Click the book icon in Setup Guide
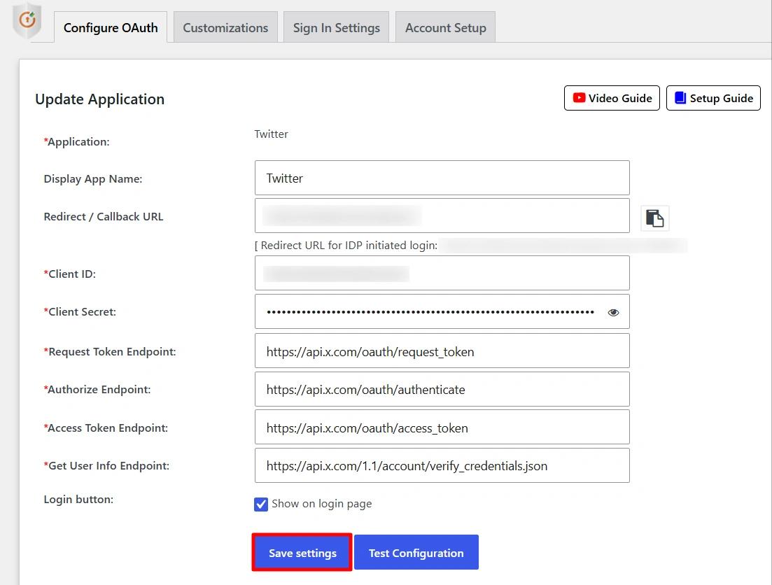Image resolution: width=772 pixels, height=585 pixels. click(680, 98)
